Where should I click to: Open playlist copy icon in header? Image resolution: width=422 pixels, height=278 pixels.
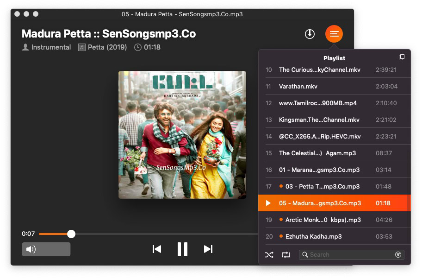(x=401, y=57)
